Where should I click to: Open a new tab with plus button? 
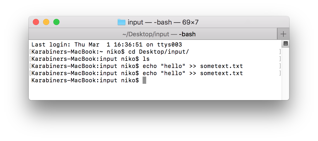(x=283, y=34)
